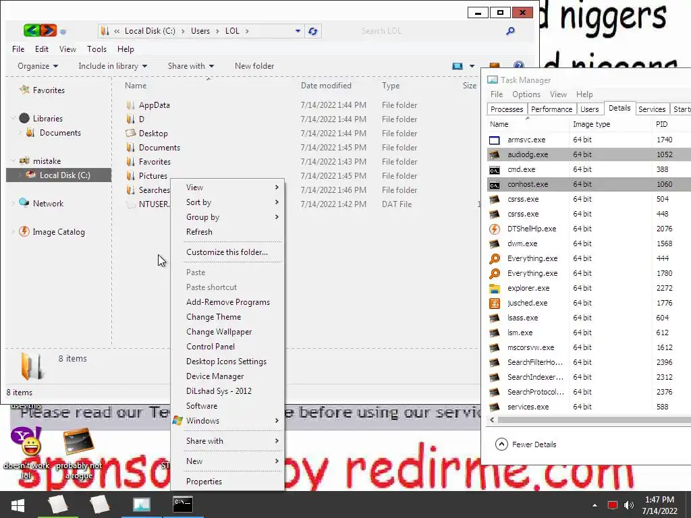Go forward with the orange forward arrow
Image resolution: width=691 pixels, height=518 pixels.
49,30
